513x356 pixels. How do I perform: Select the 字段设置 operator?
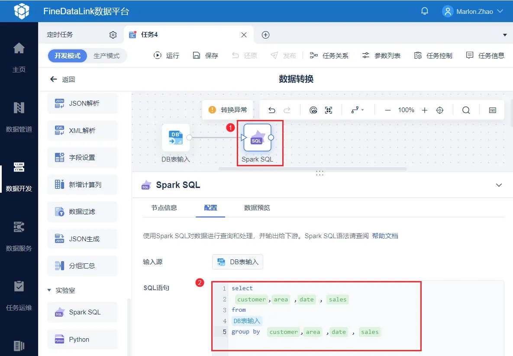click(x=82, y=157)
